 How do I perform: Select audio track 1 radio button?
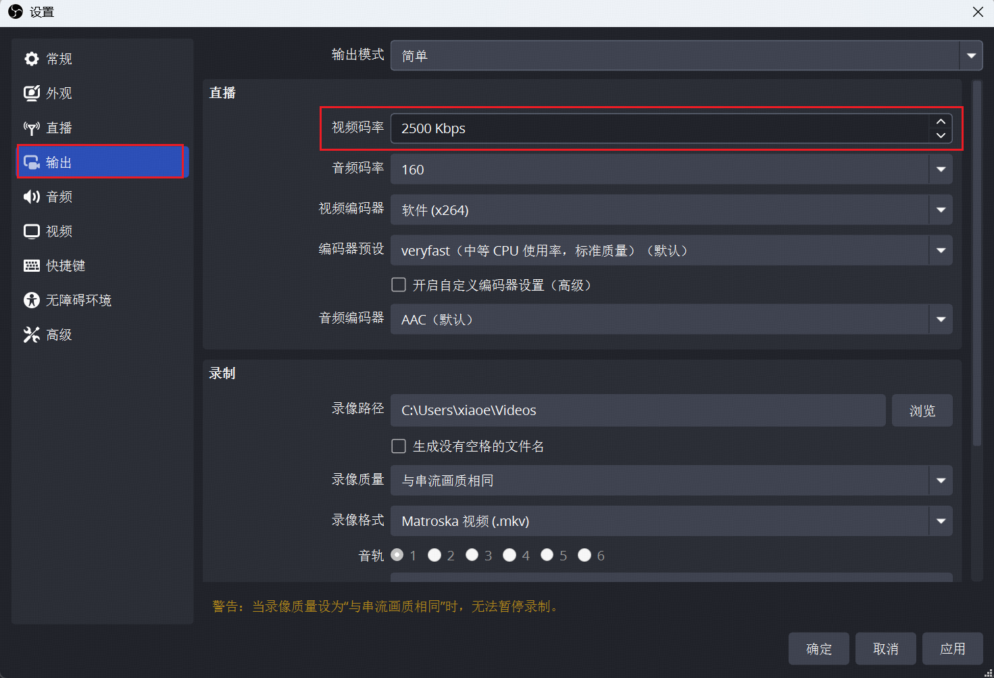point(397,555)
